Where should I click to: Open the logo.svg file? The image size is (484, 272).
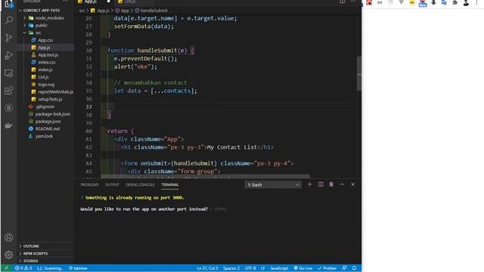click(45, 85)
